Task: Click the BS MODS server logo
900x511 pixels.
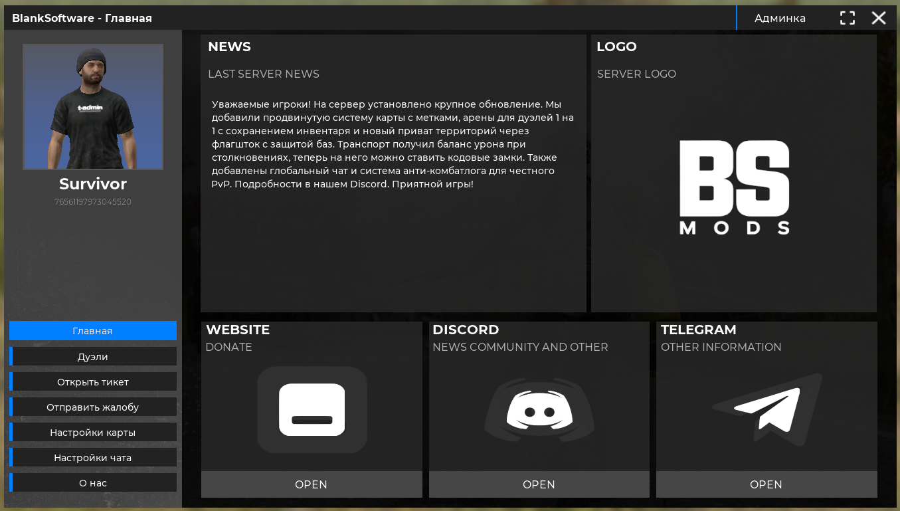Action: [734, 188]
